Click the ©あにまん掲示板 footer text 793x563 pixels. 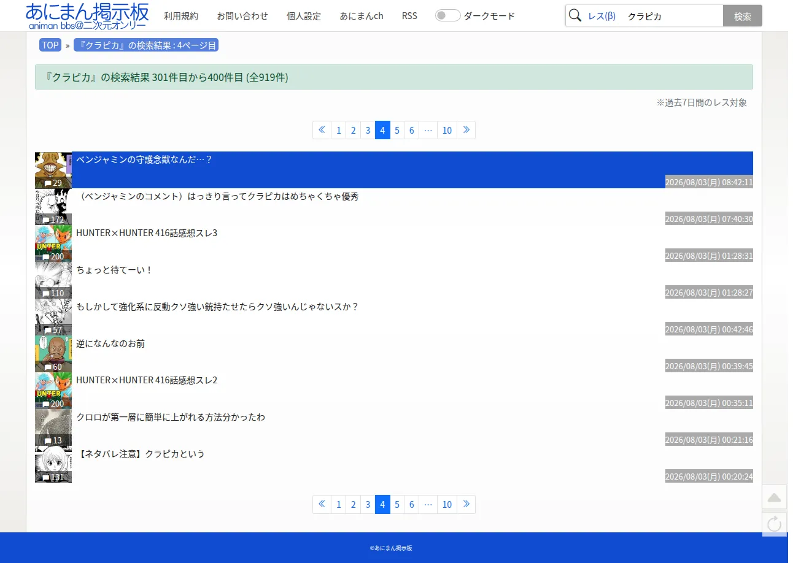click(391, 548)
